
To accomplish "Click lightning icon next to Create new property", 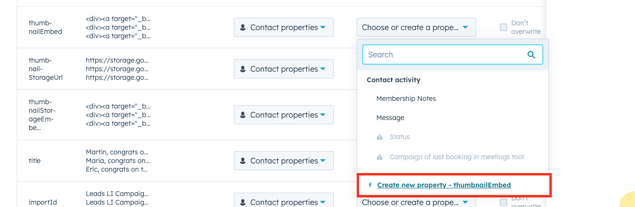I will [371, 185].
